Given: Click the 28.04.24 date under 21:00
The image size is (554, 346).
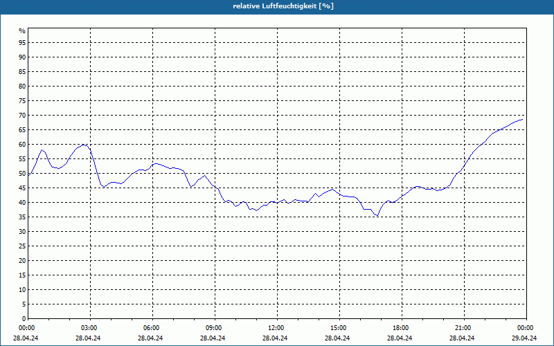Looking at the screenshot, I should pyautogui.click(x=462, y=338).
